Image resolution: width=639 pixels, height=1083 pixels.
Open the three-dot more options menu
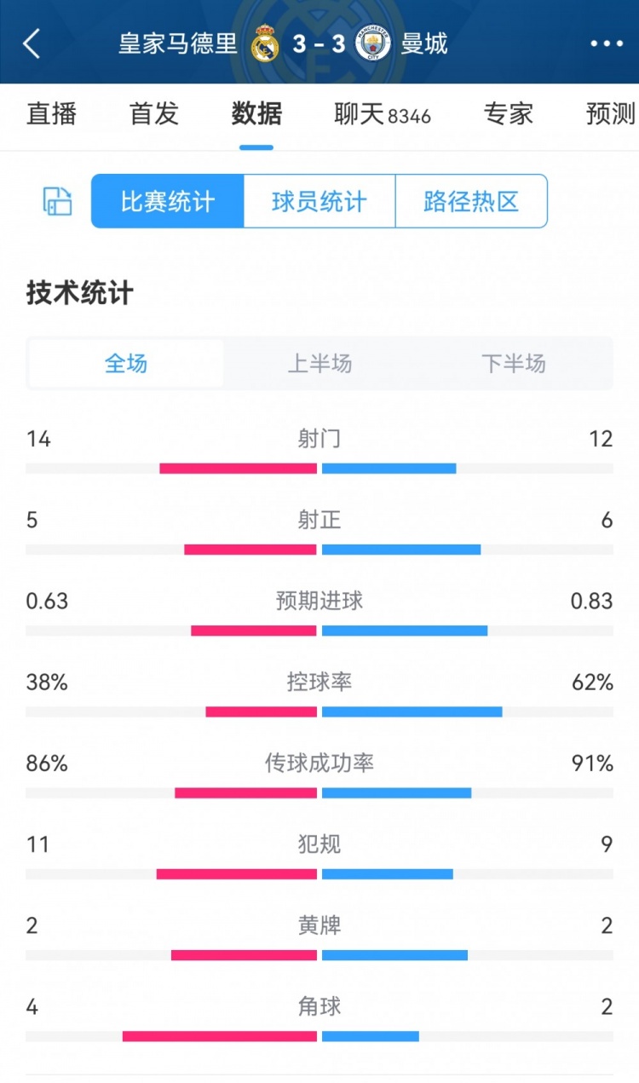click(x=607, y=43)
